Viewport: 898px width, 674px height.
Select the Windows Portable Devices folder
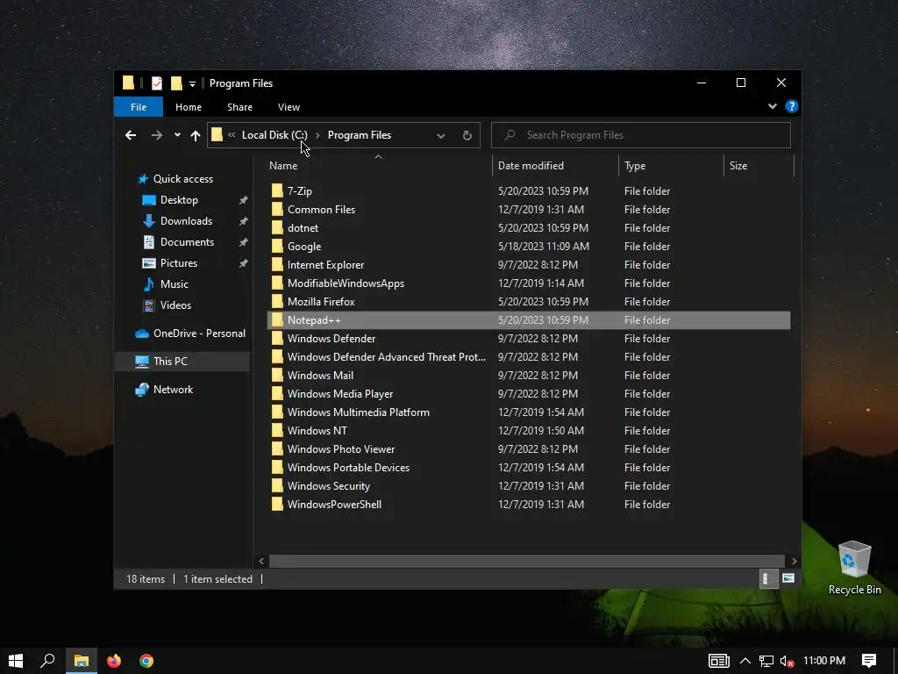[349, 468]
